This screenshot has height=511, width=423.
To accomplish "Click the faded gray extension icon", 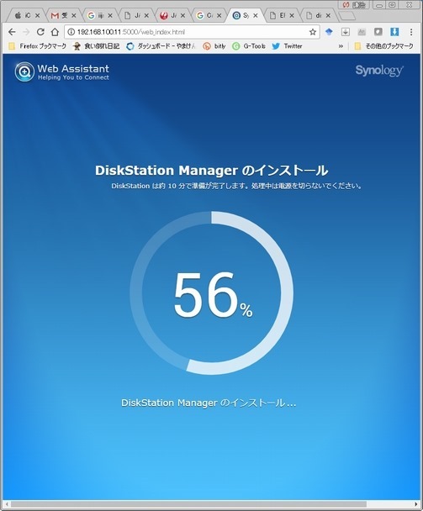I will [362, 32].
